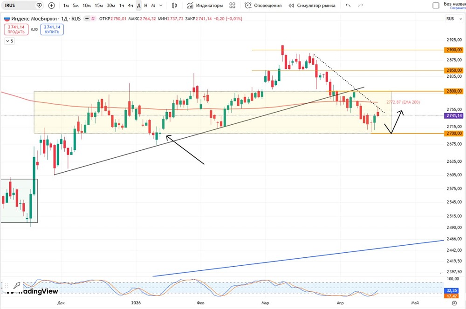
Task: Start Симулятор рынка replay mode
Action: click(x=312, y=5)
